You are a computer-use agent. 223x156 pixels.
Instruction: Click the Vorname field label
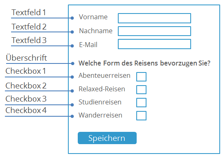(x=93, y=17)
